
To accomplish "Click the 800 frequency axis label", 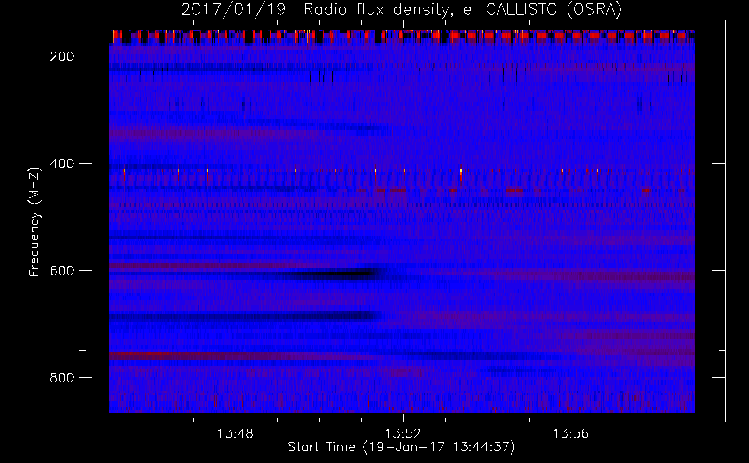I will (62, 378).
